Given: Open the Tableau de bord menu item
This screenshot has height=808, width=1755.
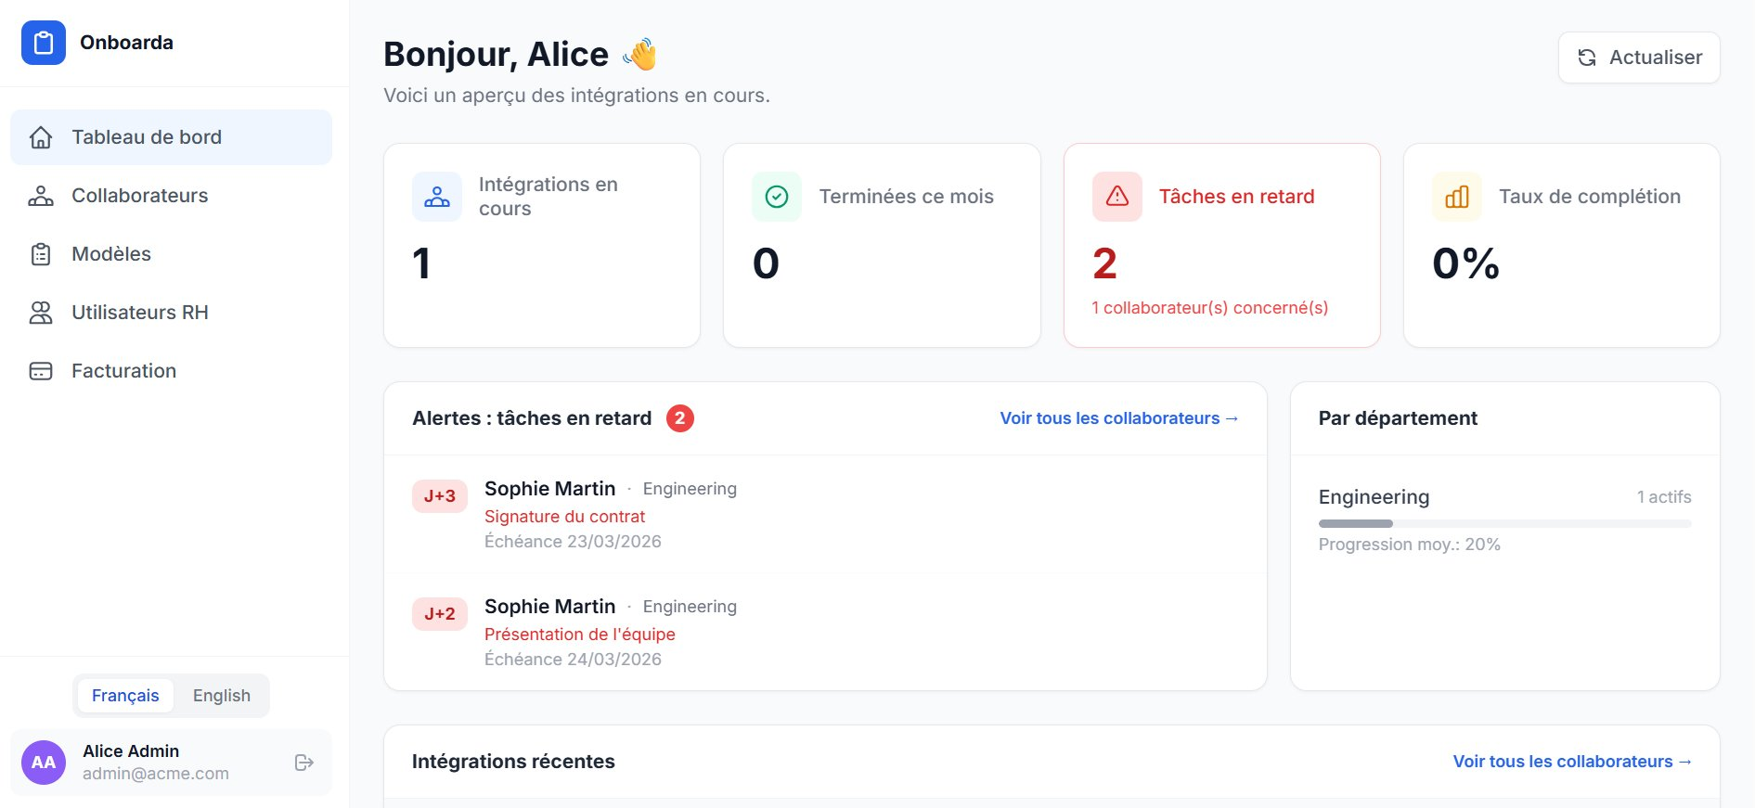Looking at the screenshot, I should tap(171, 137).
